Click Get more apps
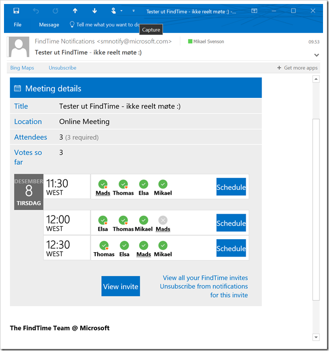The width and height of the screenshot is (329, 351). tap(297, 68)
